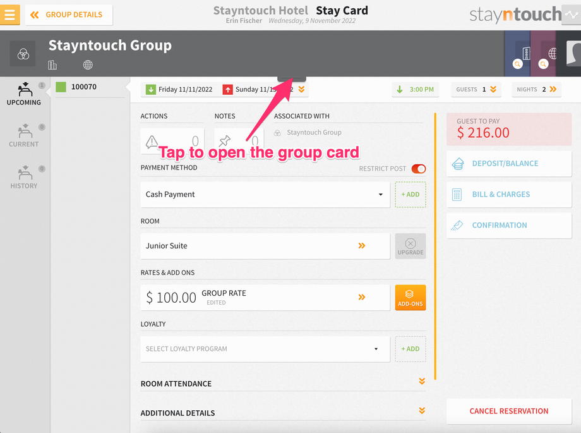
Task: Open Bill & Charges
Action: coord(509,195)
